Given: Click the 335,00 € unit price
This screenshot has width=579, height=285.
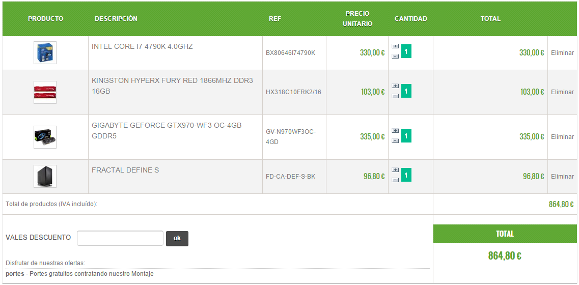Looking at the screenshot, I should (373, 136).
